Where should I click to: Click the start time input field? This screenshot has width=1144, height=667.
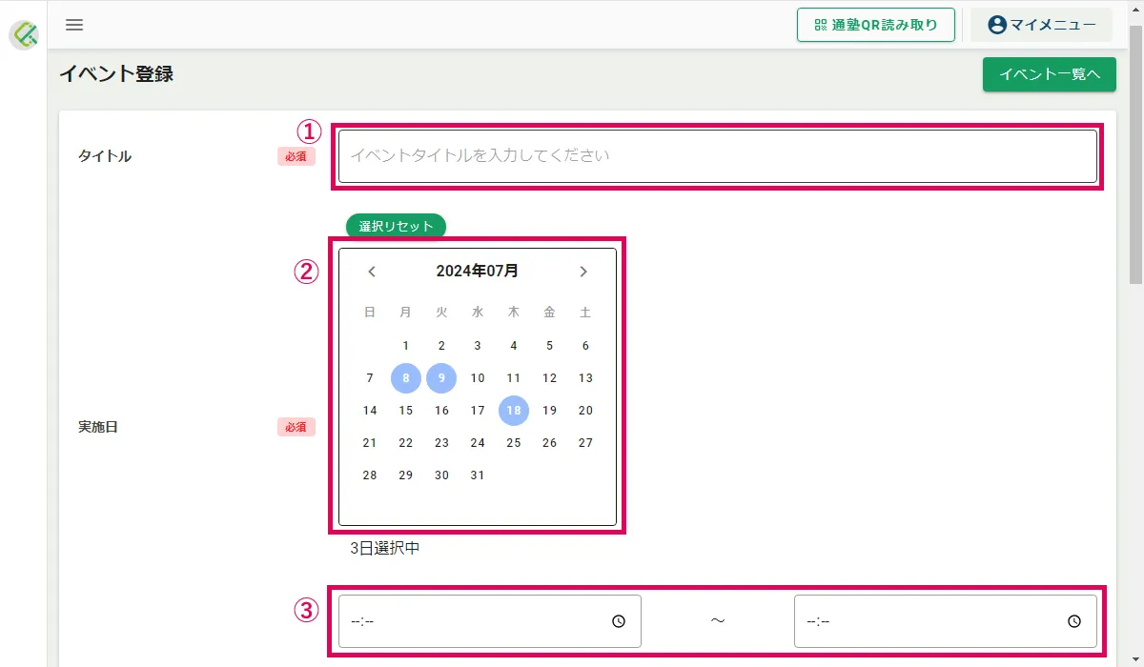coord(490,621)
